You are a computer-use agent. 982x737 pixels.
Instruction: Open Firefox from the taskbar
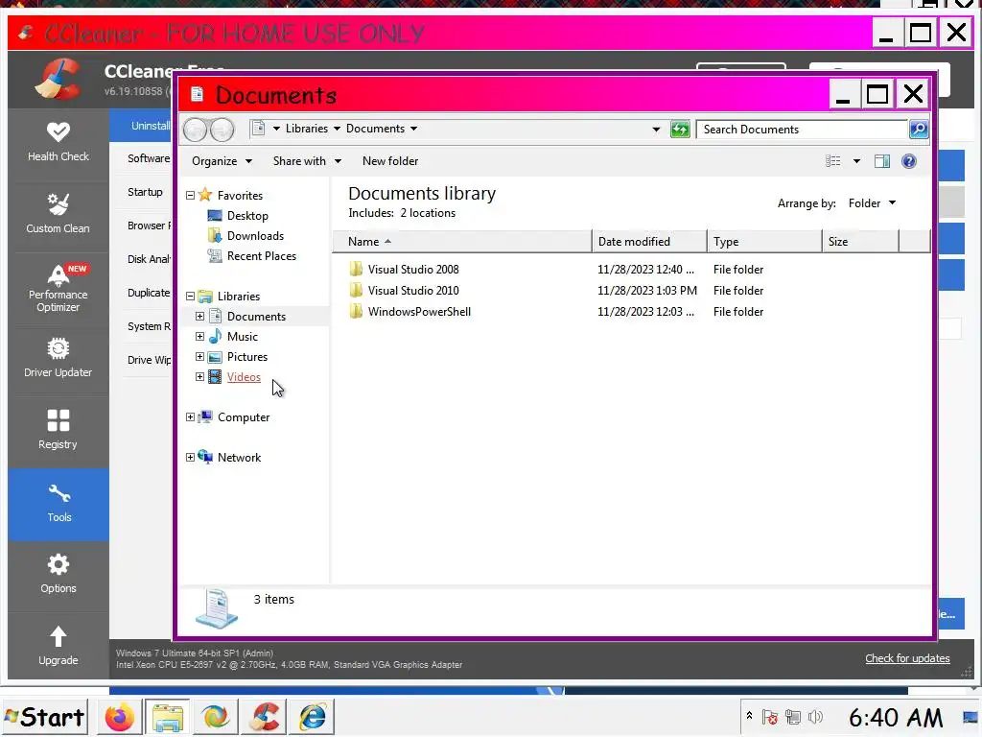[119, 717]
